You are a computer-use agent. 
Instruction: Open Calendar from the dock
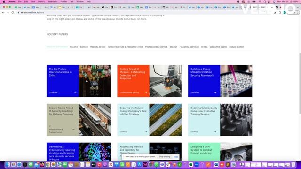(x=71, y=165)
